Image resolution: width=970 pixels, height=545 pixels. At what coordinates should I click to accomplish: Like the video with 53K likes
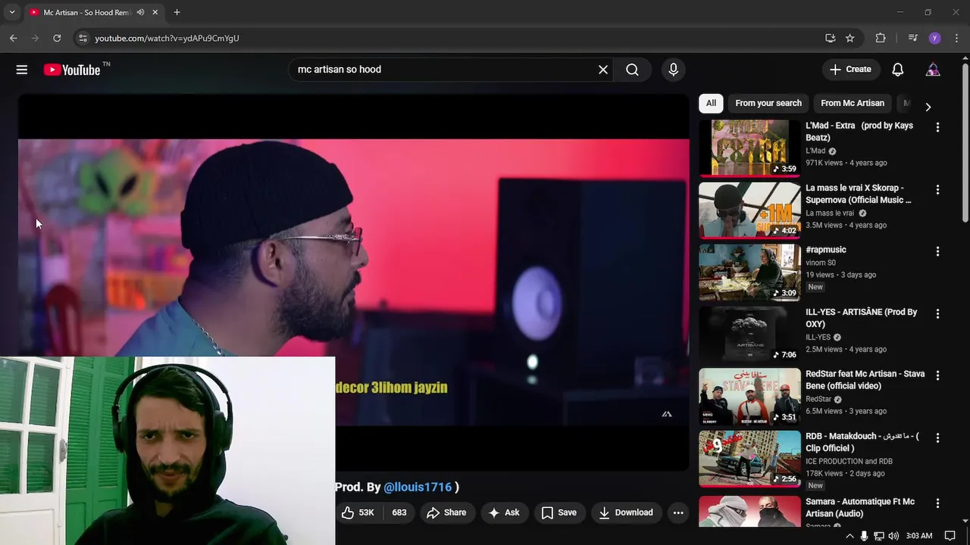[358, 512]
